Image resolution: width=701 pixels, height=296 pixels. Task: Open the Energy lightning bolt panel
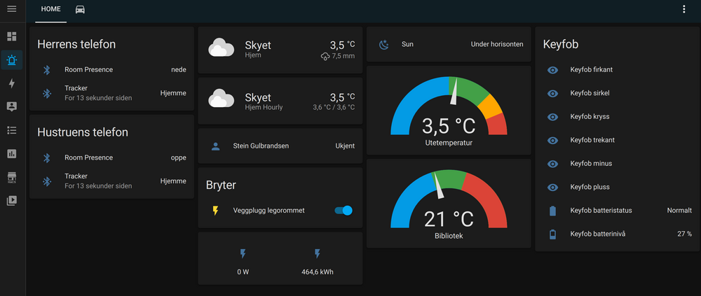tap(12, 83)
